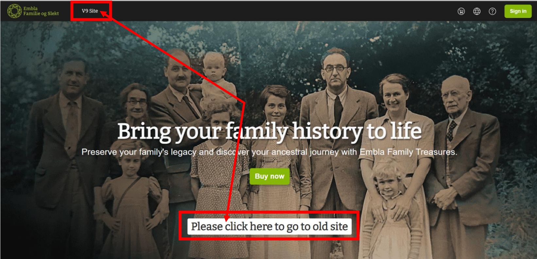This screenshot has width=537, height=259.
Task: Open the V9 Site menu item
Action: [x=90, y=11]
